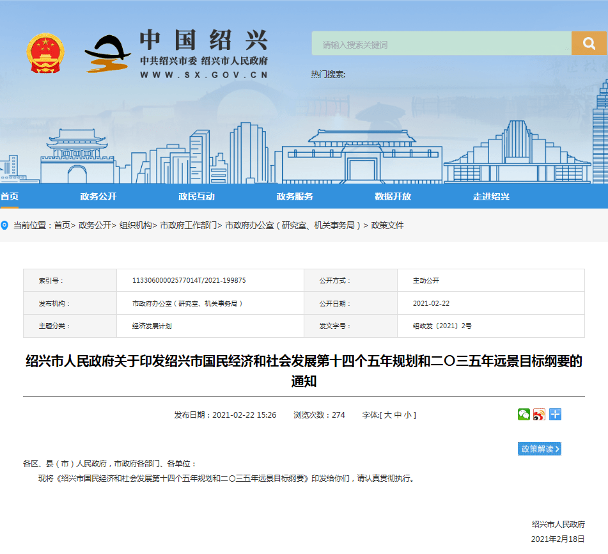The image size is (608, 554).
Task: Open the 政务公开 navigation tab
Action: tap(98, 196)
